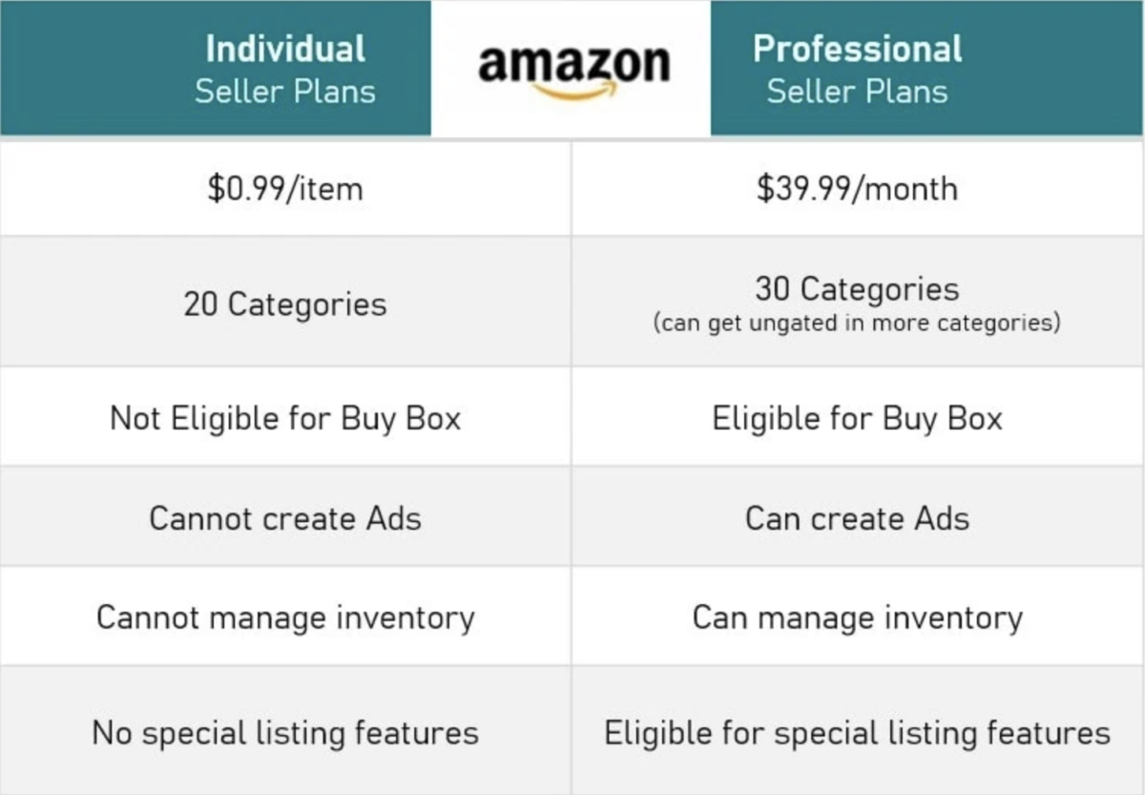The height and width of the screenshot is (795, 1145).
Task: Click the Cannot create Ads cell
Action: pyautogui.click(x=285, y=518)
